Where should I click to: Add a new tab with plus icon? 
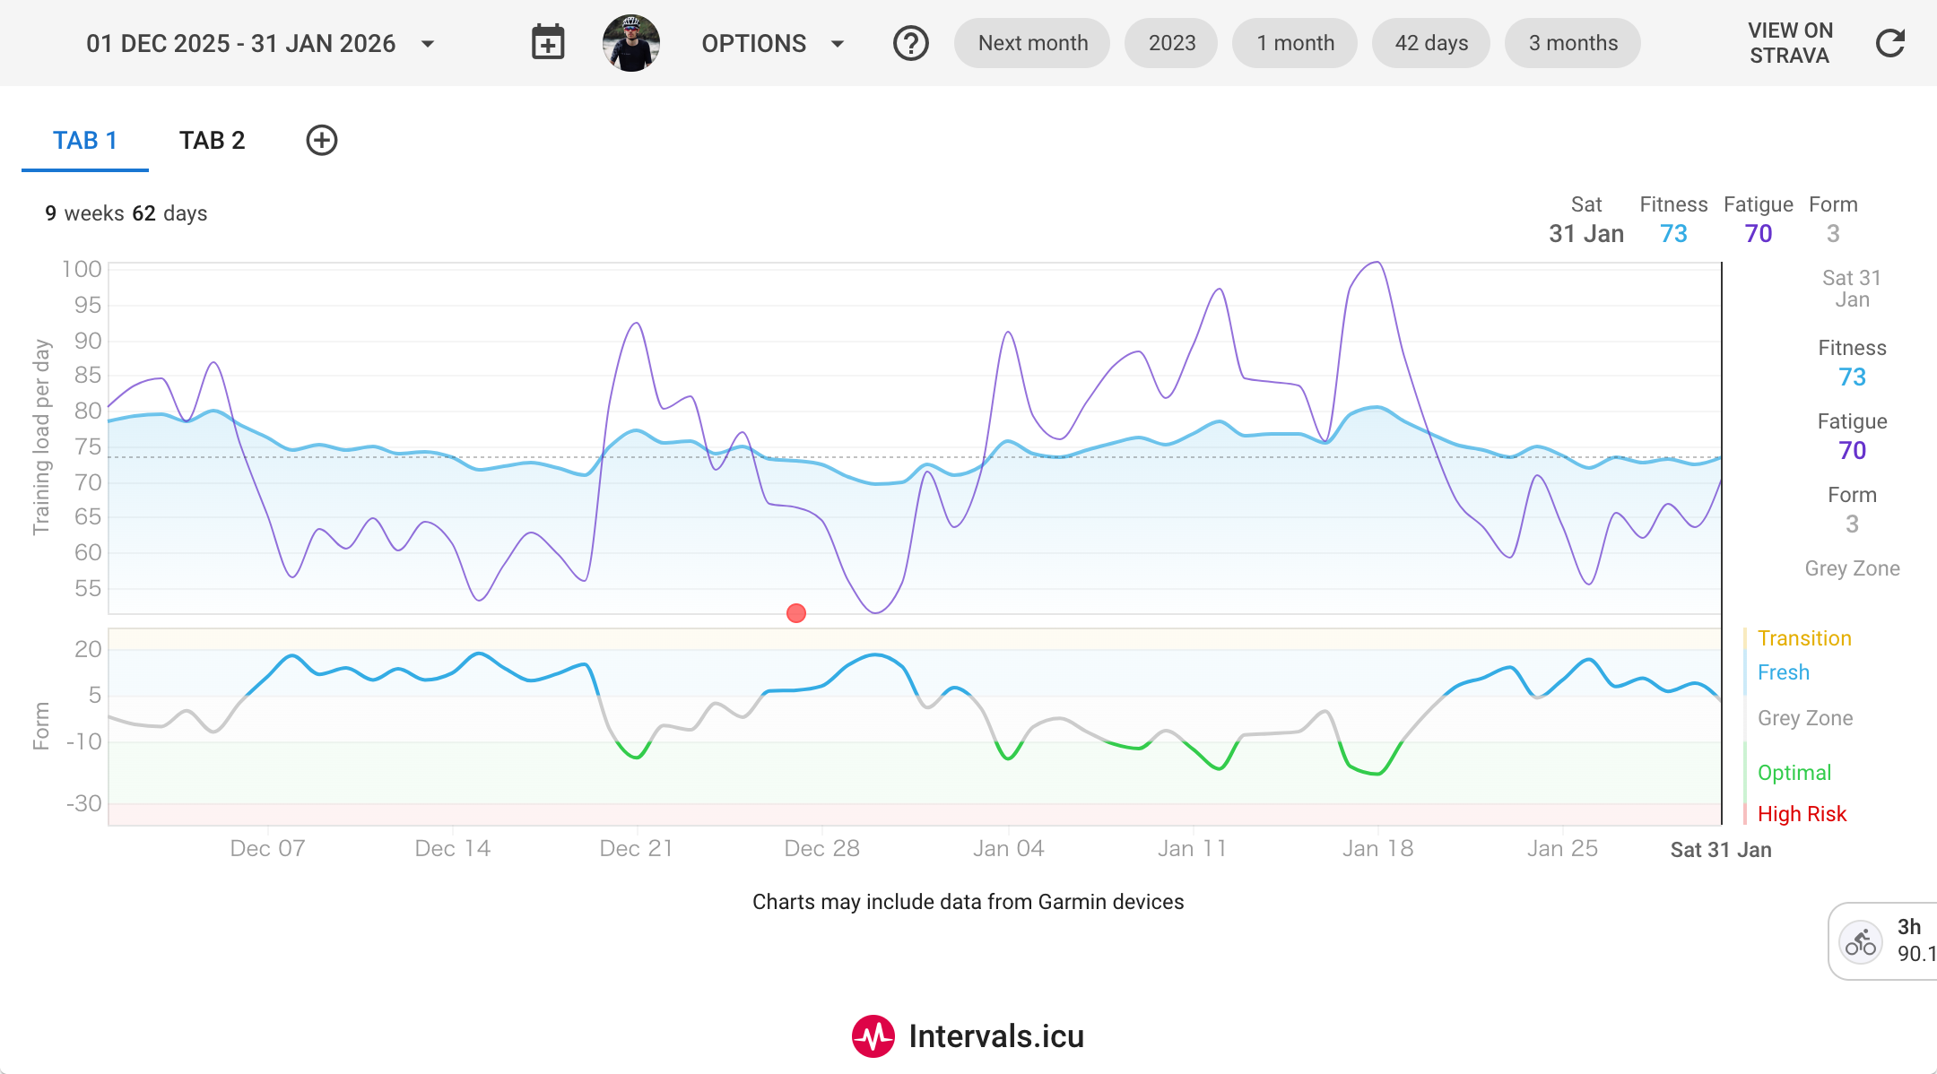[322, 140]
